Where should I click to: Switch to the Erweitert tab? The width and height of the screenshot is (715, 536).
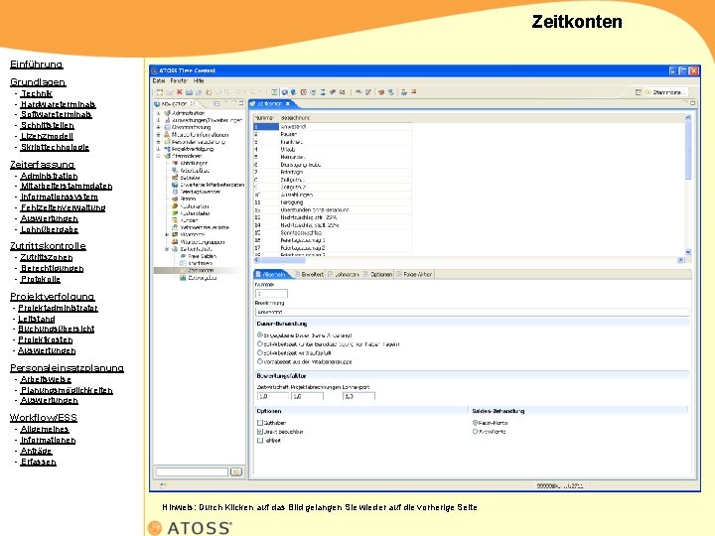(x=310, y=274)
